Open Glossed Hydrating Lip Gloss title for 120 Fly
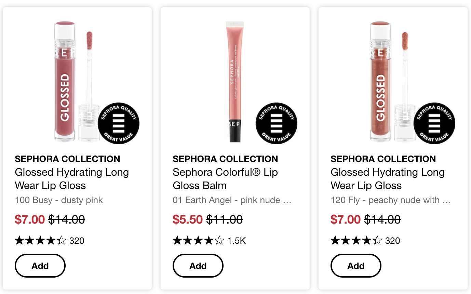The image size is (471, 294). point(388,179)
